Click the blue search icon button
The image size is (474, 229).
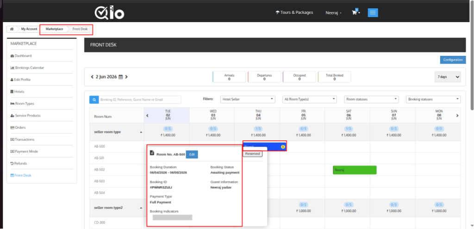click(x=94, y=100)
